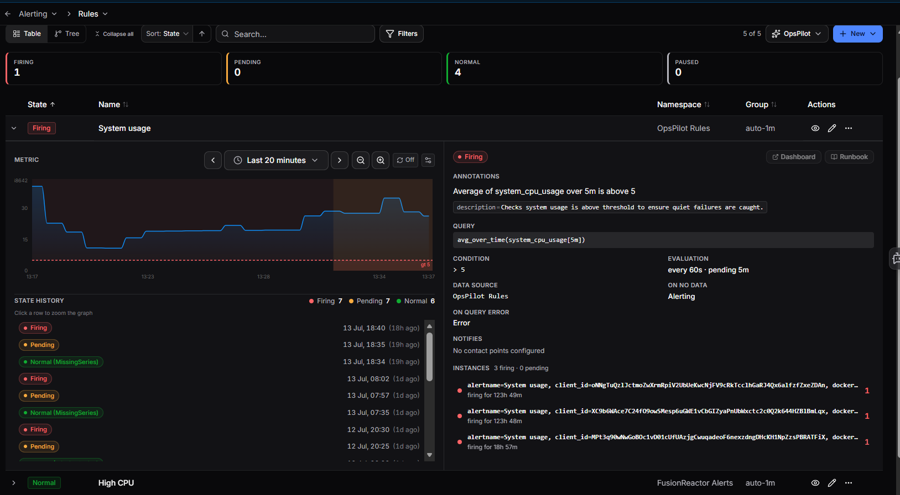Open instance firing for 123h 48m
The width and height of the screenshot is (900, 495).
click(663, 416)
